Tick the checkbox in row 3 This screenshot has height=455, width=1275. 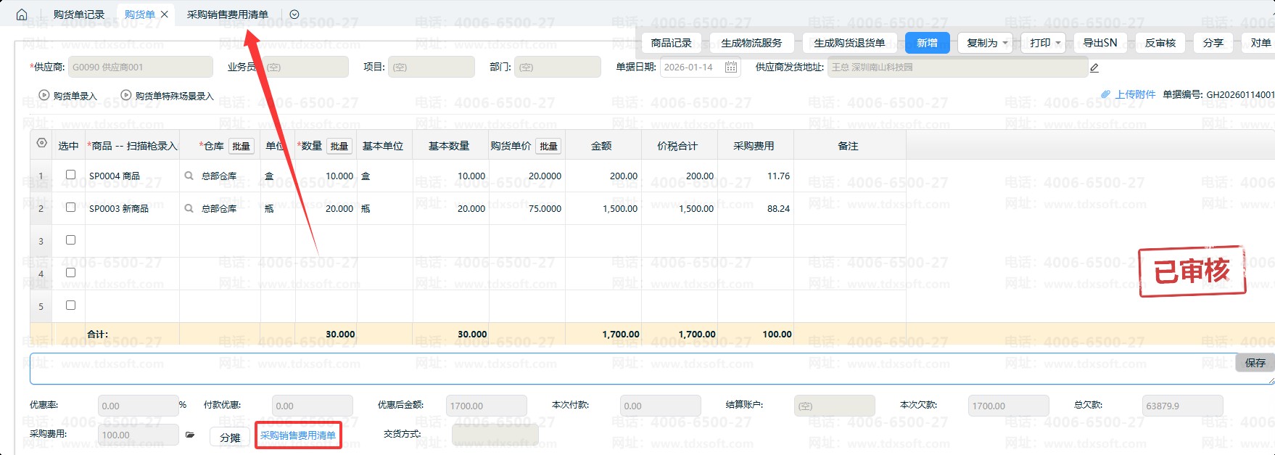pyautogui.click(x=70, y=240)
